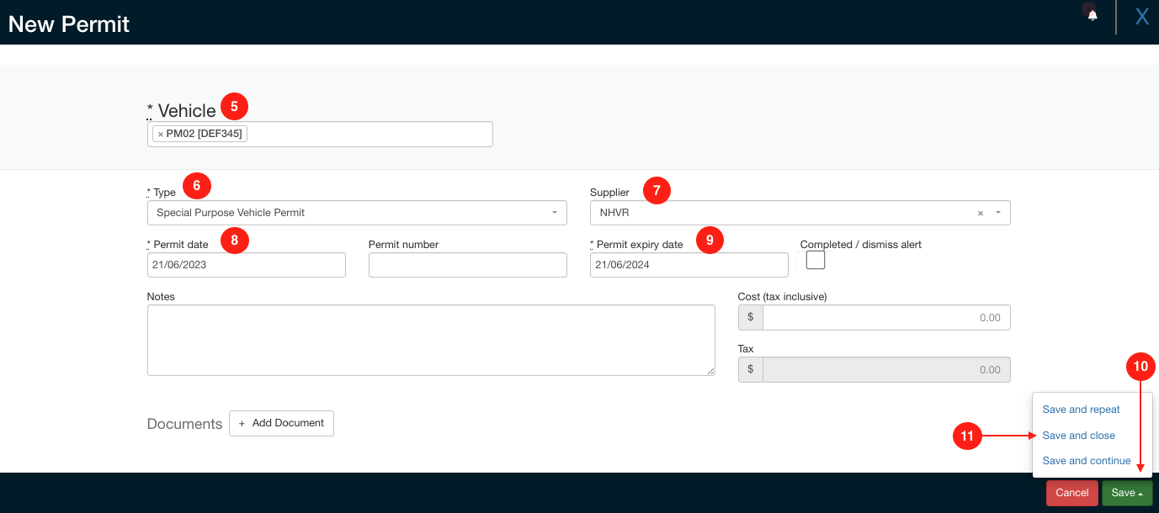Click the Add Document button
This screenshot has width=1159, height=513.
pyautogui.click(x=281, y=423)
